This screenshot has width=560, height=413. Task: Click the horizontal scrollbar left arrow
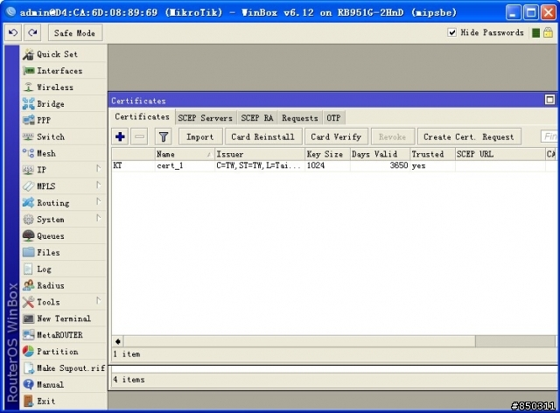(x=118, y=341)
